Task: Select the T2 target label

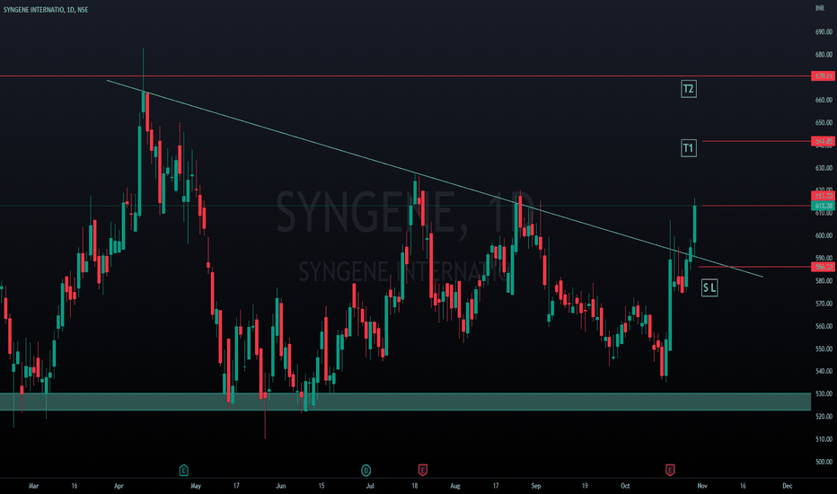Action: coord(689,89)
